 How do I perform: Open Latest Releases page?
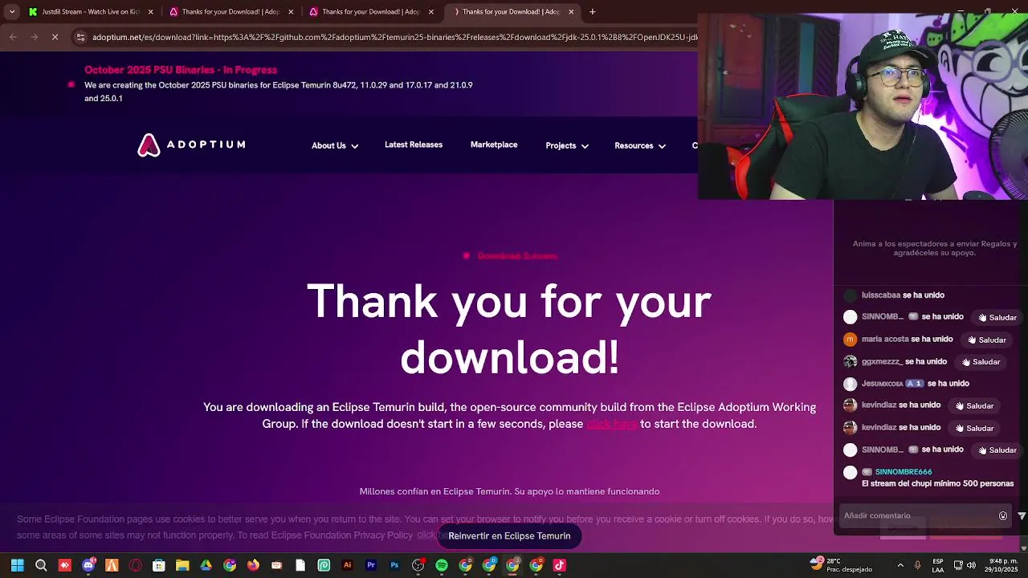(x=414, y=144)
